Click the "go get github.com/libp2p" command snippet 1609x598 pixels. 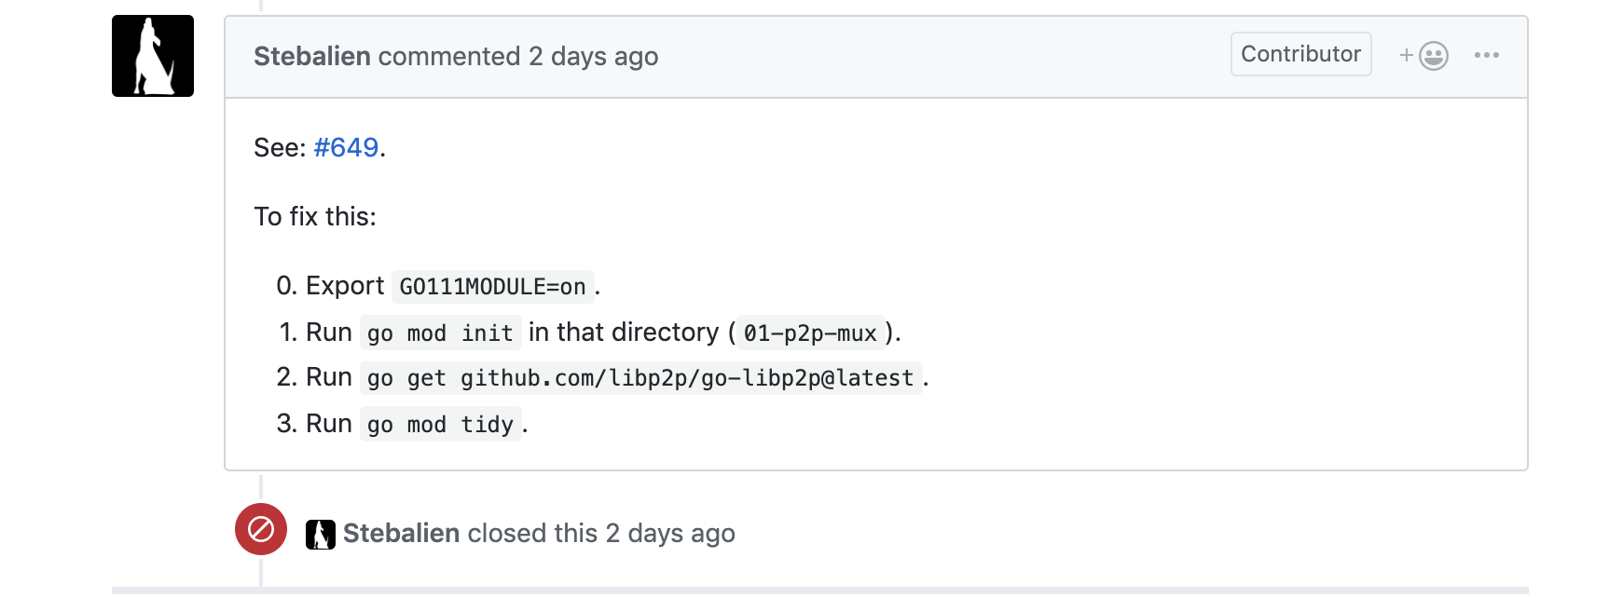(640, 378)
